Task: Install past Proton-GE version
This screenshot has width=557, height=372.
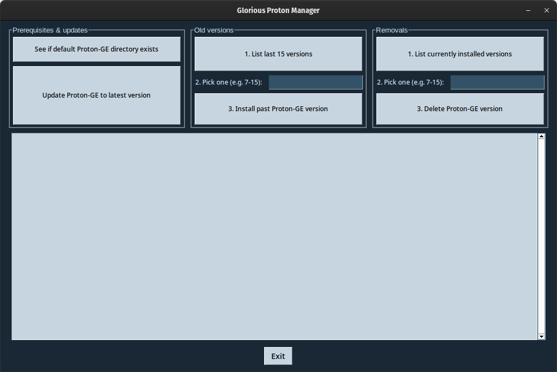Action: coord(279,108)
